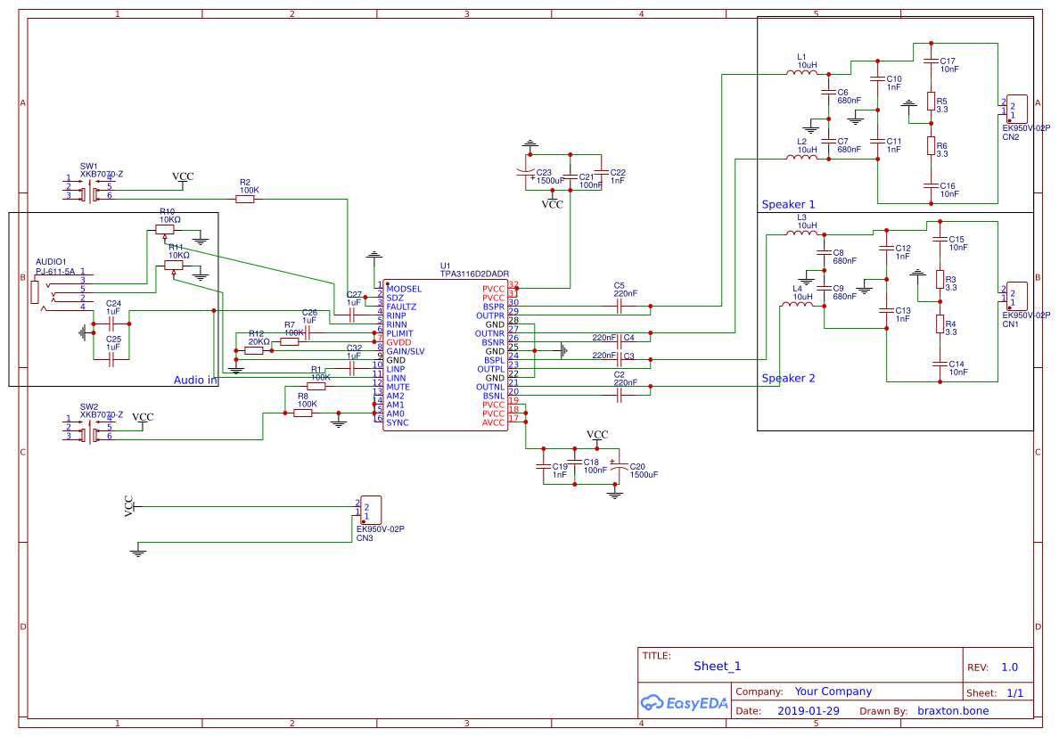Screen dimensions: 1059x737
Task: Click the EasyEDA logo in title block
Action: (x=684, y=703)
